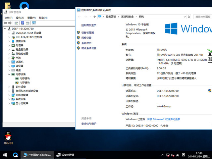Select the 键盘 keyboard icon
This screenshot has height=159, width=212.
coord(13,70)
